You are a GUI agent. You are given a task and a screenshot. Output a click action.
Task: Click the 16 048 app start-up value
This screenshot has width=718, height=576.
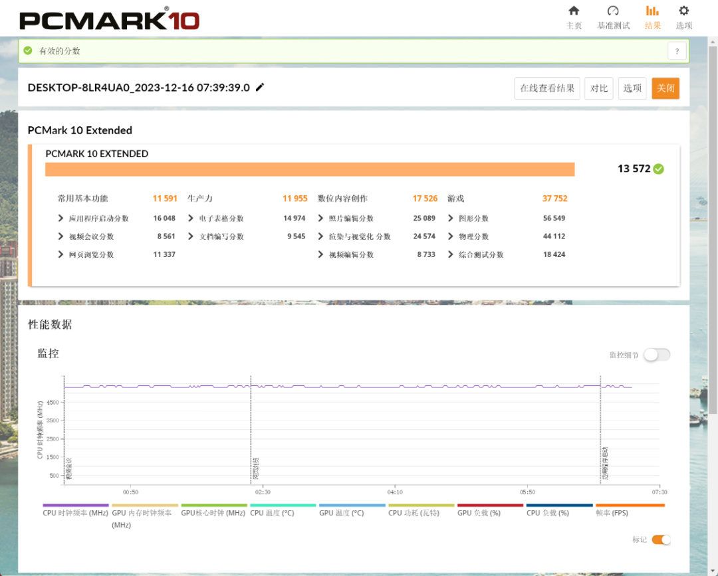click(x=164, y=218)
